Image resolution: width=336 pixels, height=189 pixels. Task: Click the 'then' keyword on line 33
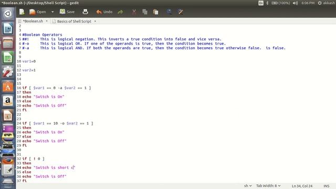[27, 163]
